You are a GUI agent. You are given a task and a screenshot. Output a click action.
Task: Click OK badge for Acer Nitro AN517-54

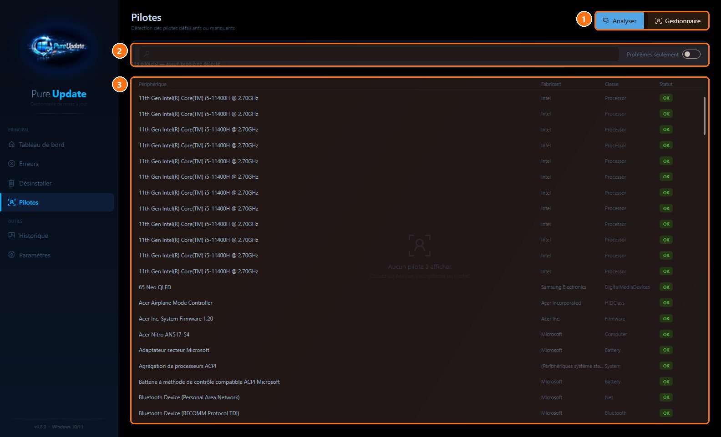(666, 334)
